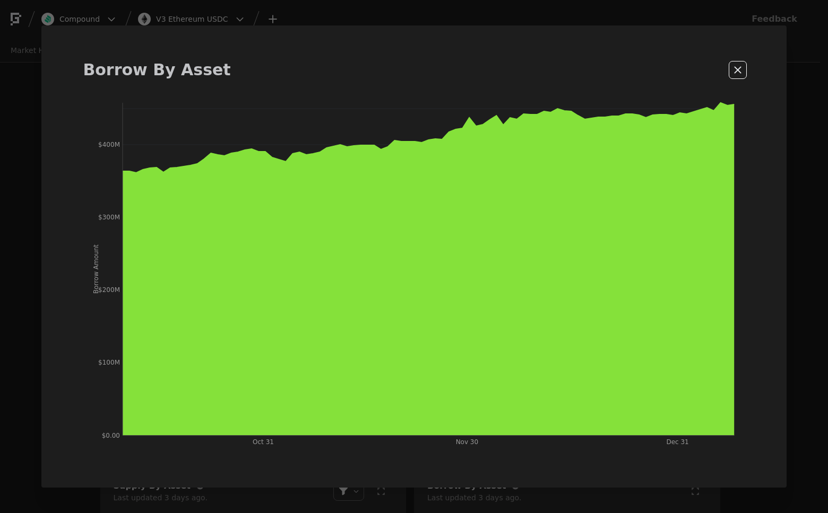
Task: Click the "Nov 30" date label
Action: tap(467, 442)
